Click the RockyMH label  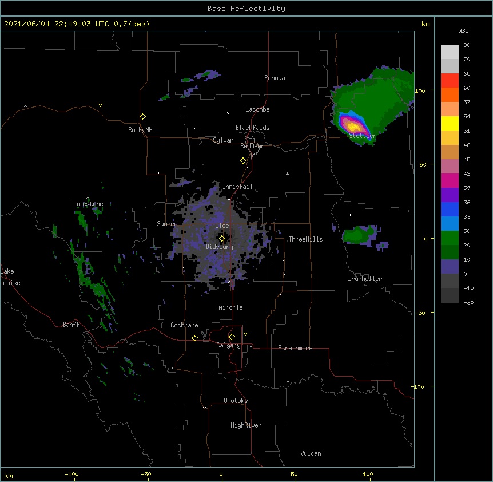(x=140, y=130)
